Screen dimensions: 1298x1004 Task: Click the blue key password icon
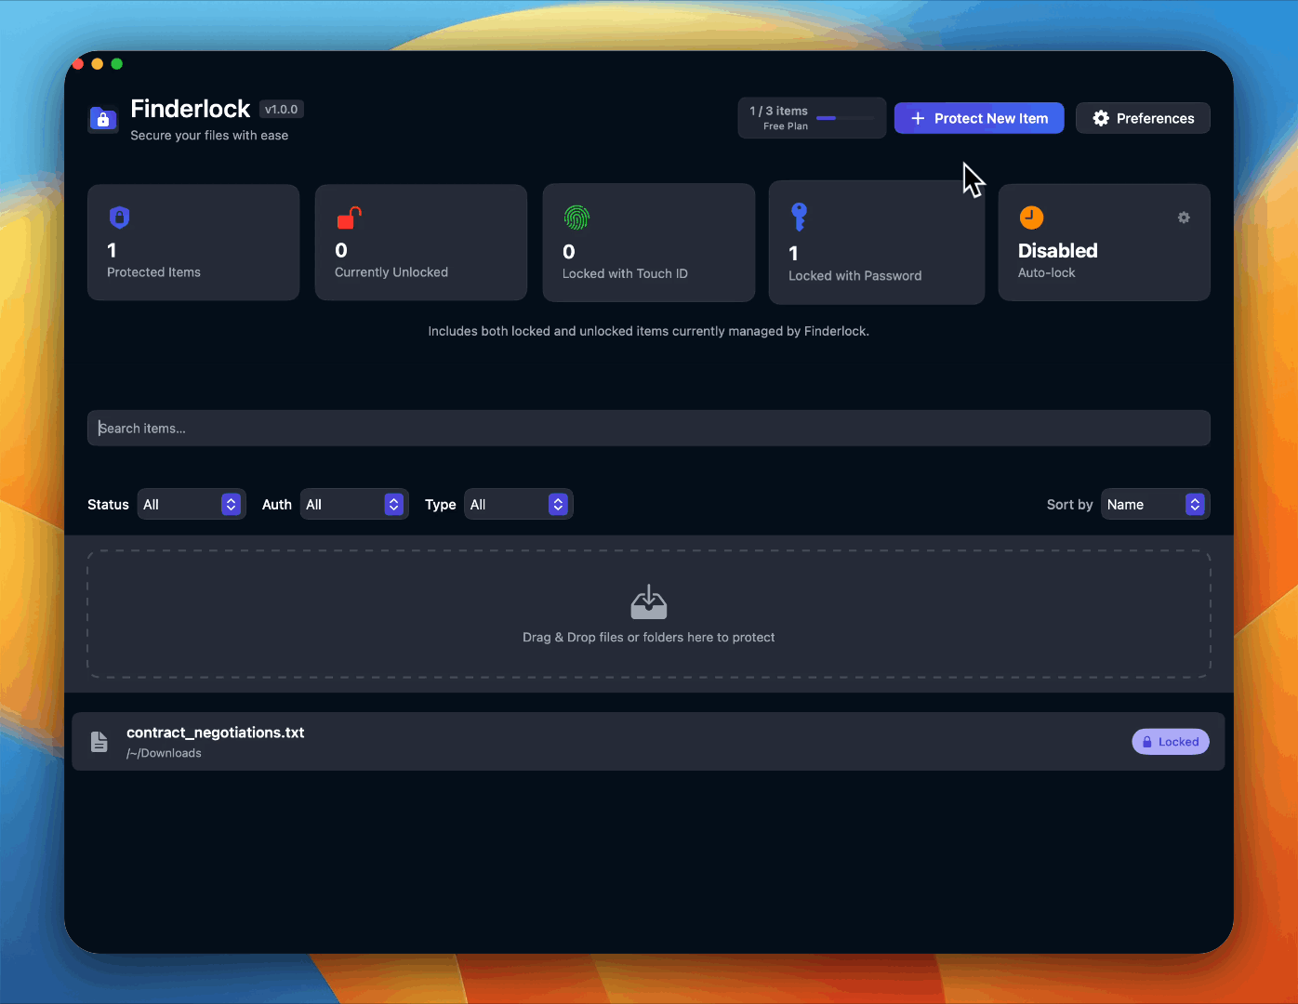point(799,217)
